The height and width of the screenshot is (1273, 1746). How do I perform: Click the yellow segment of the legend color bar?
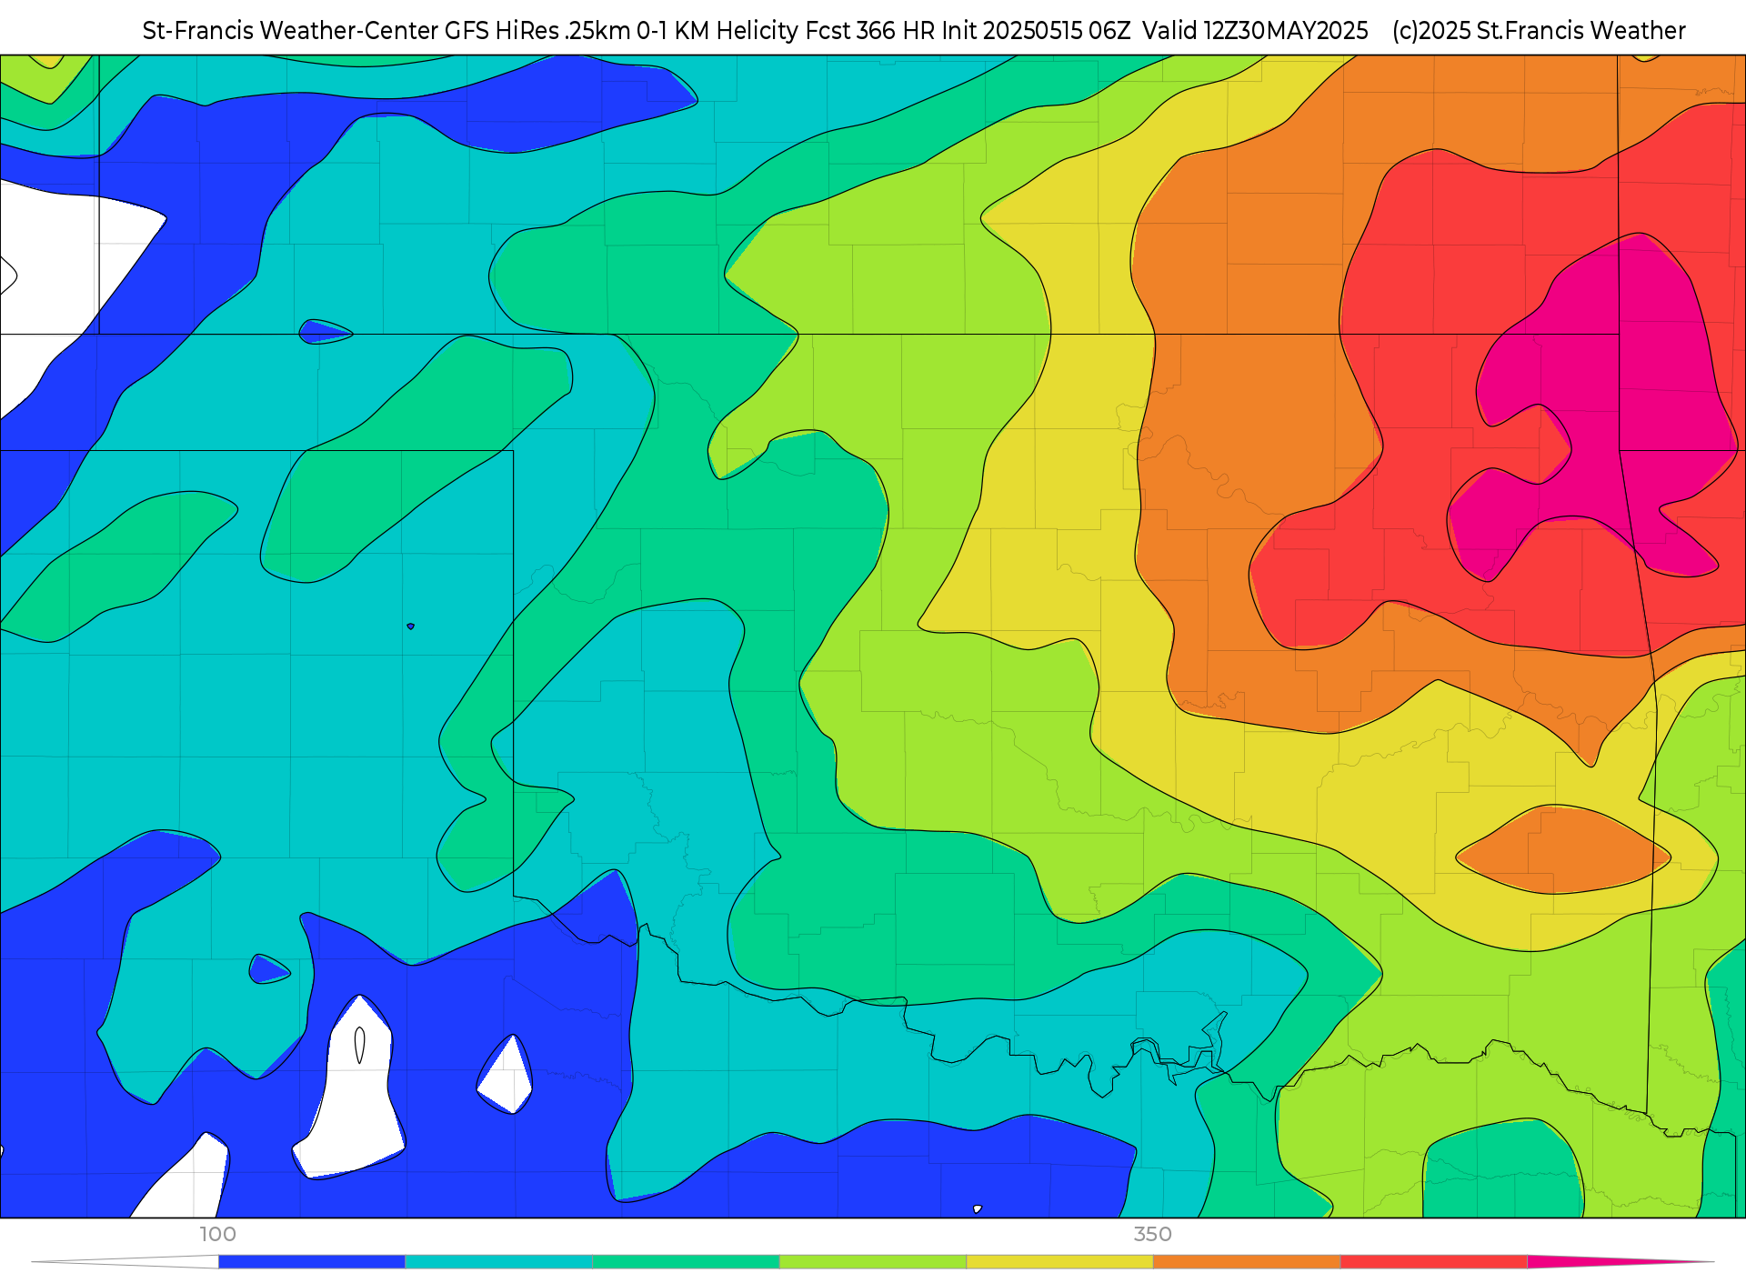point(1060,1262)
